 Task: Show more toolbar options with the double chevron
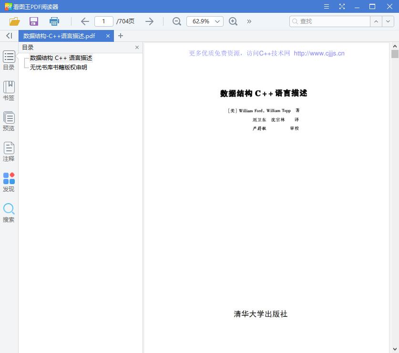pos(249,21)
